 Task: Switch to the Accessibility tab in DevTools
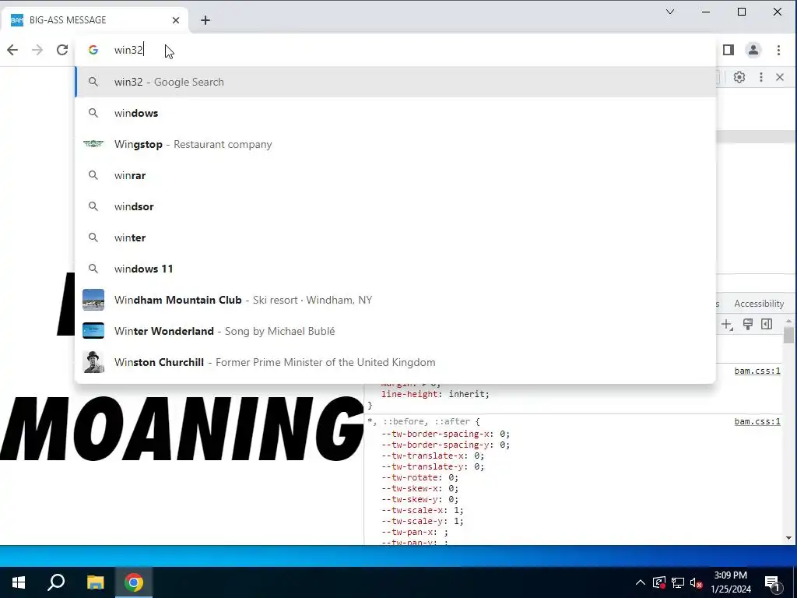pos(759,304)
